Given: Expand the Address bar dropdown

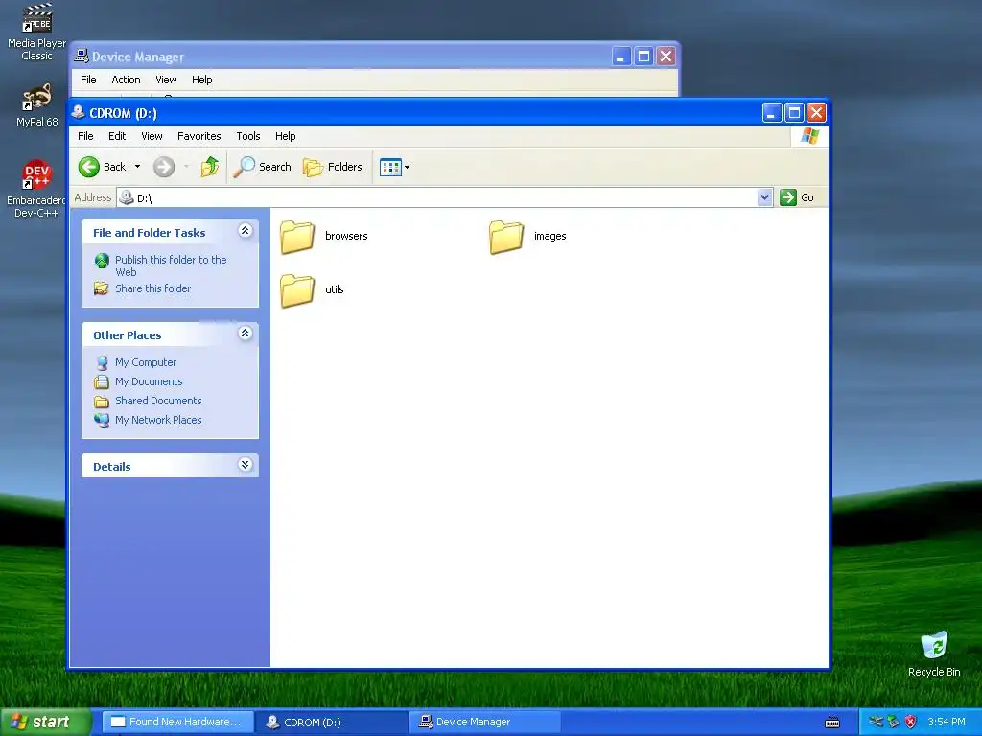Looking at the screenshot, I should [764, 197].
